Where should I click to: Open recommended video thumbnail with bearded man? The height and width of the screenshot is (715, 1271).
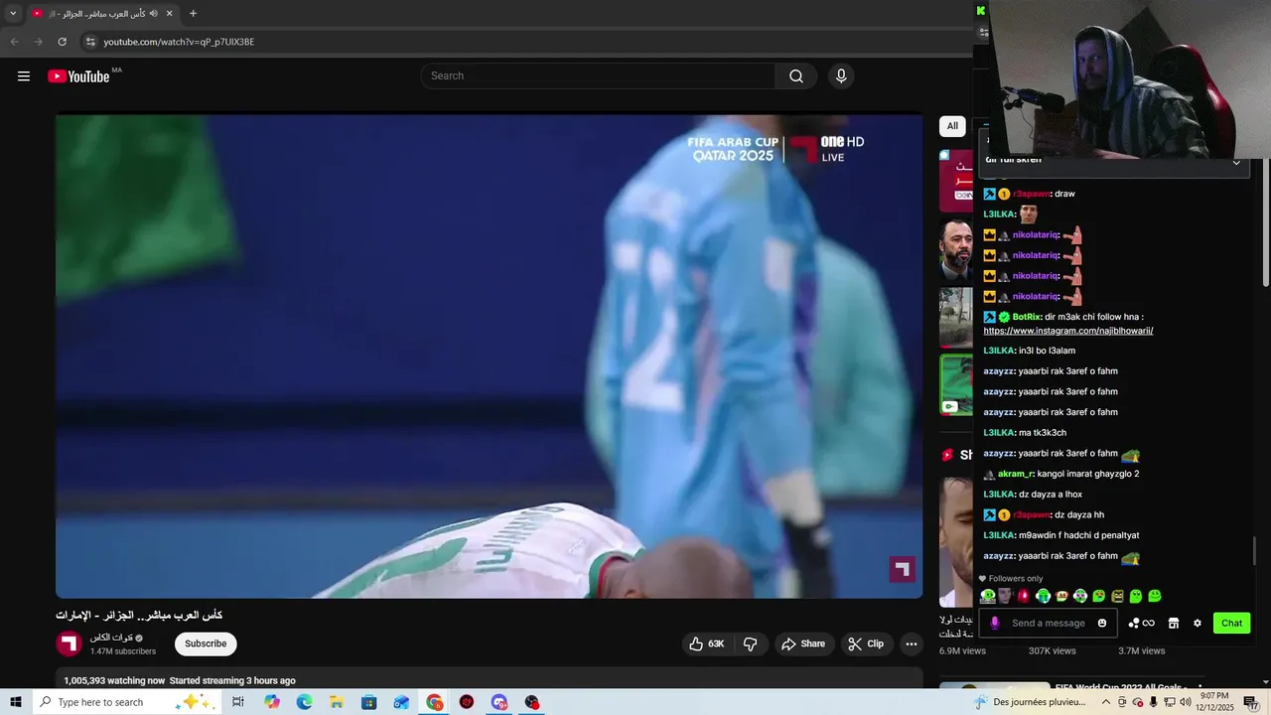point(956,248)
